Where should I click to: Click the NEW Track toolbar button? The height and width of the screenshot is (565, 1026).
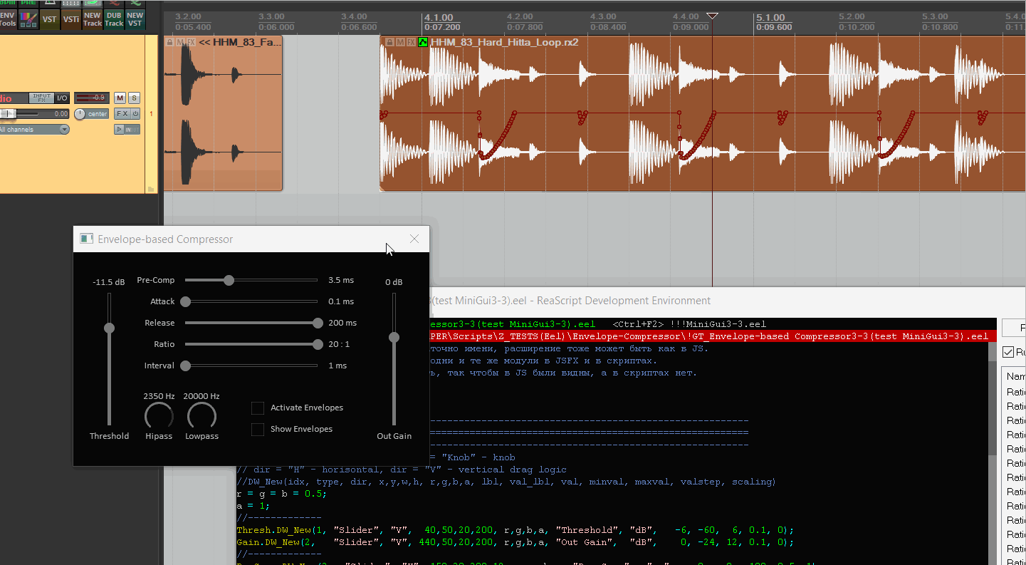(92, 19)
